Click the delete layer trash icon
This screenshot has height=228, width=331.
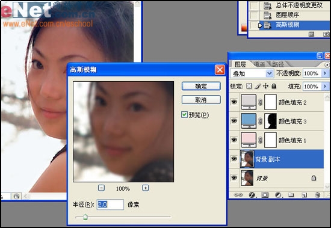click(x=318, y=195)
